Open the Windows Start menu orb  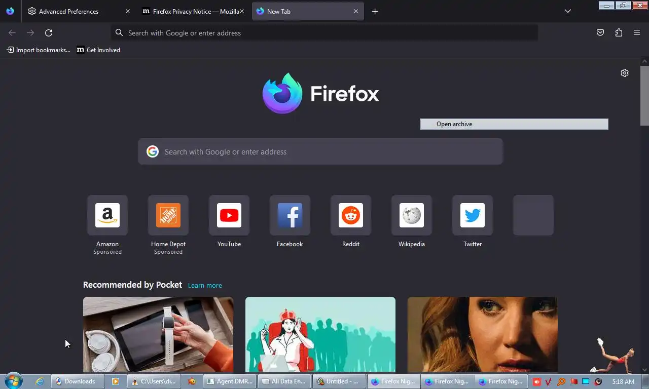click(x=13, y=381)
